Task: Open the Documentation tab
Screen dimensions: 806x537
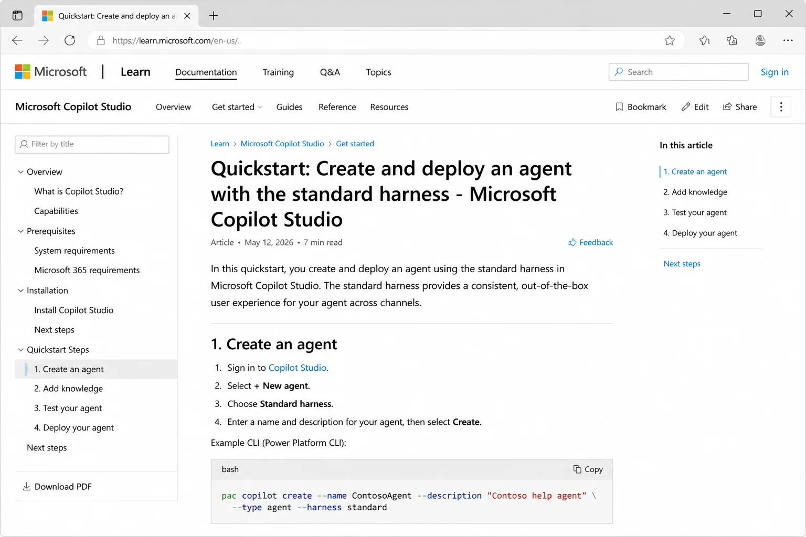Action: pyautogui.click(x=206, y=72)
